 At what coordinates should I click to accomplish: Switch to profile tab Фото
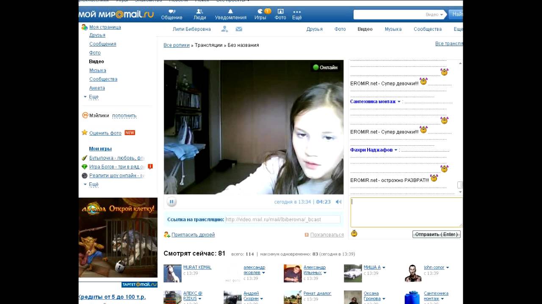[x=340, y=29]
